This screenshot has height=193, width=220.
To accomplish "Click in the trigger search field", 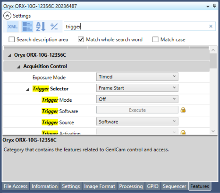I will [140, 26].
